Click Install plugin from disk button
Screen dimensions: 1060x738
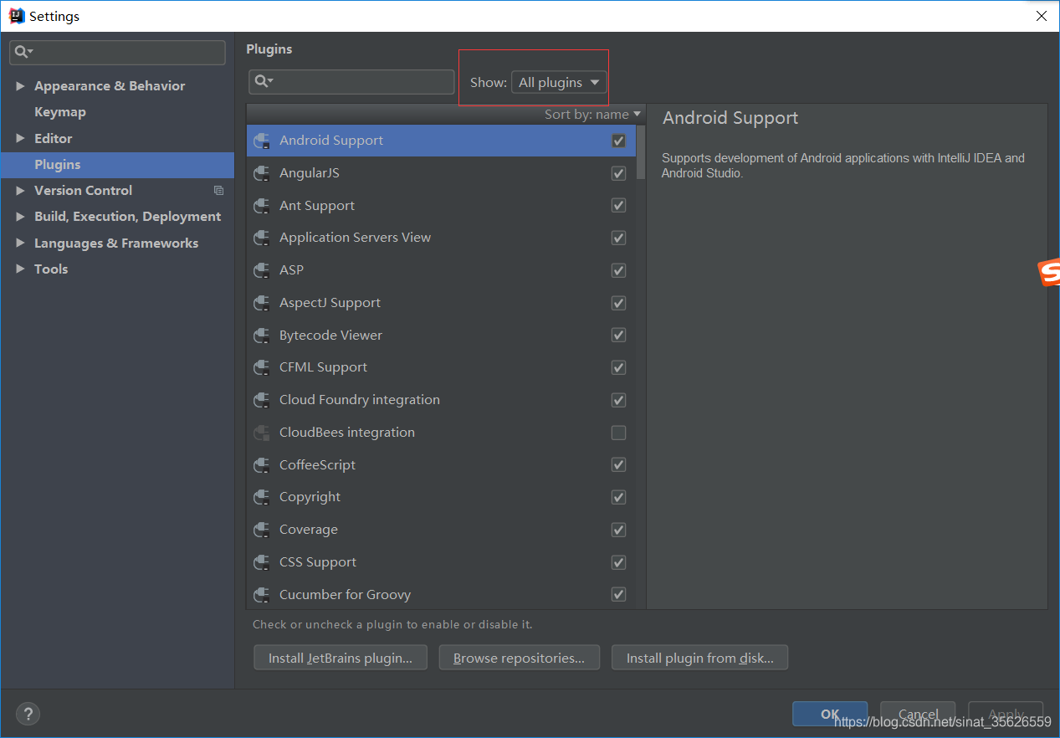(x=699, y=658)
